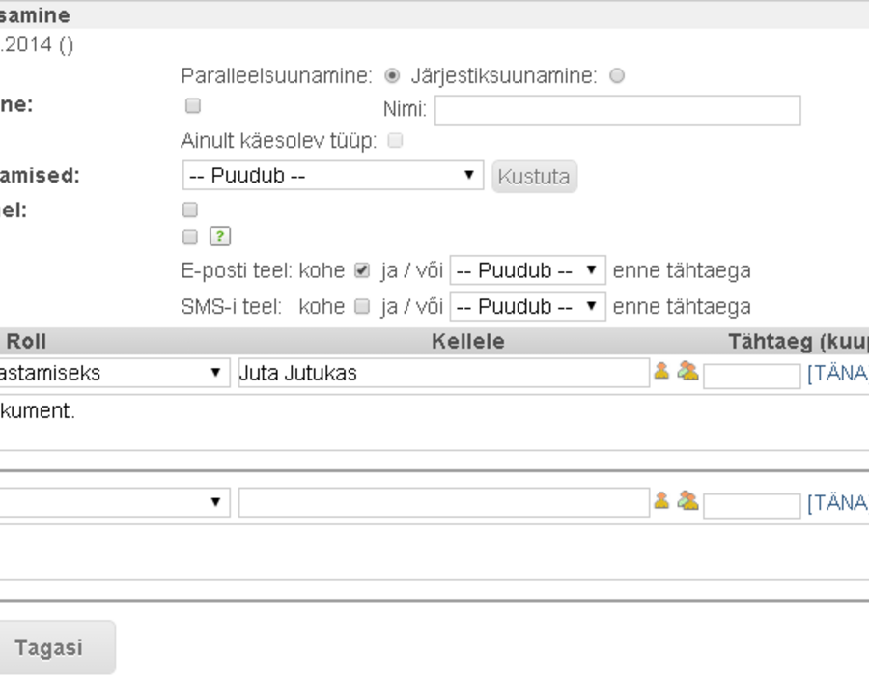The height and width of the screenshot is (676, 869).
Task: Click group of people icon in empty second row
Action: pyautogui.click(x=687, y=500)
